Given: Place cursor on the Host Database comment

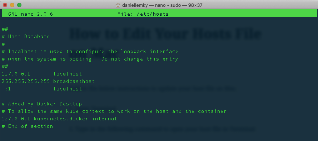Looking at the screenshot, I should coord(26,37).
